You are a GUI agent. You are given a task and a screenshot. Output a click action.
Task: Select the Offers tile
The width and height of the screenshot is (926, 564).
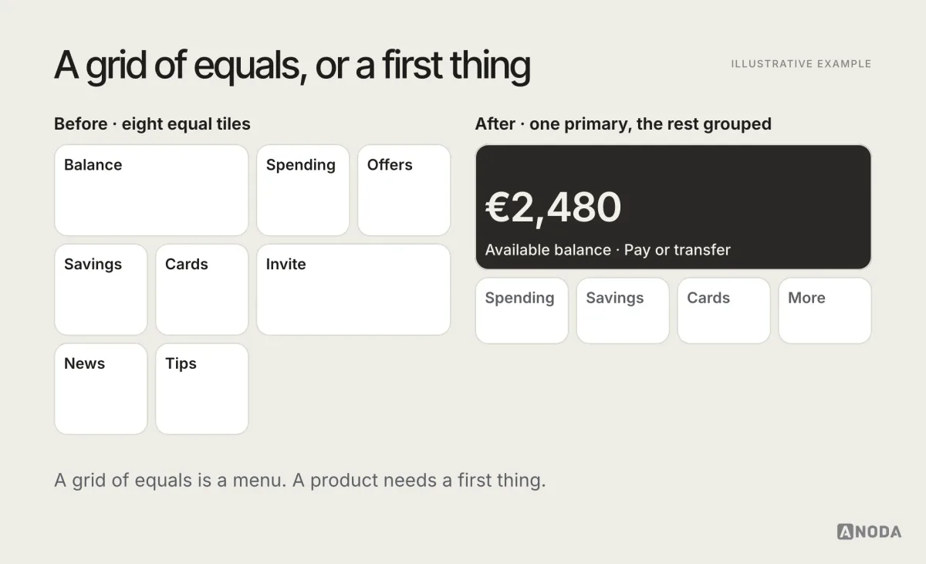pyautogui.click(x=404, y=190)
